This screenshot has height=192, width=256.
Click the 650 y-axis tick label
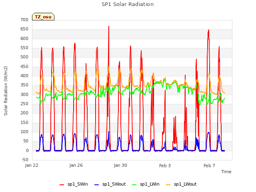coord(24,29)
